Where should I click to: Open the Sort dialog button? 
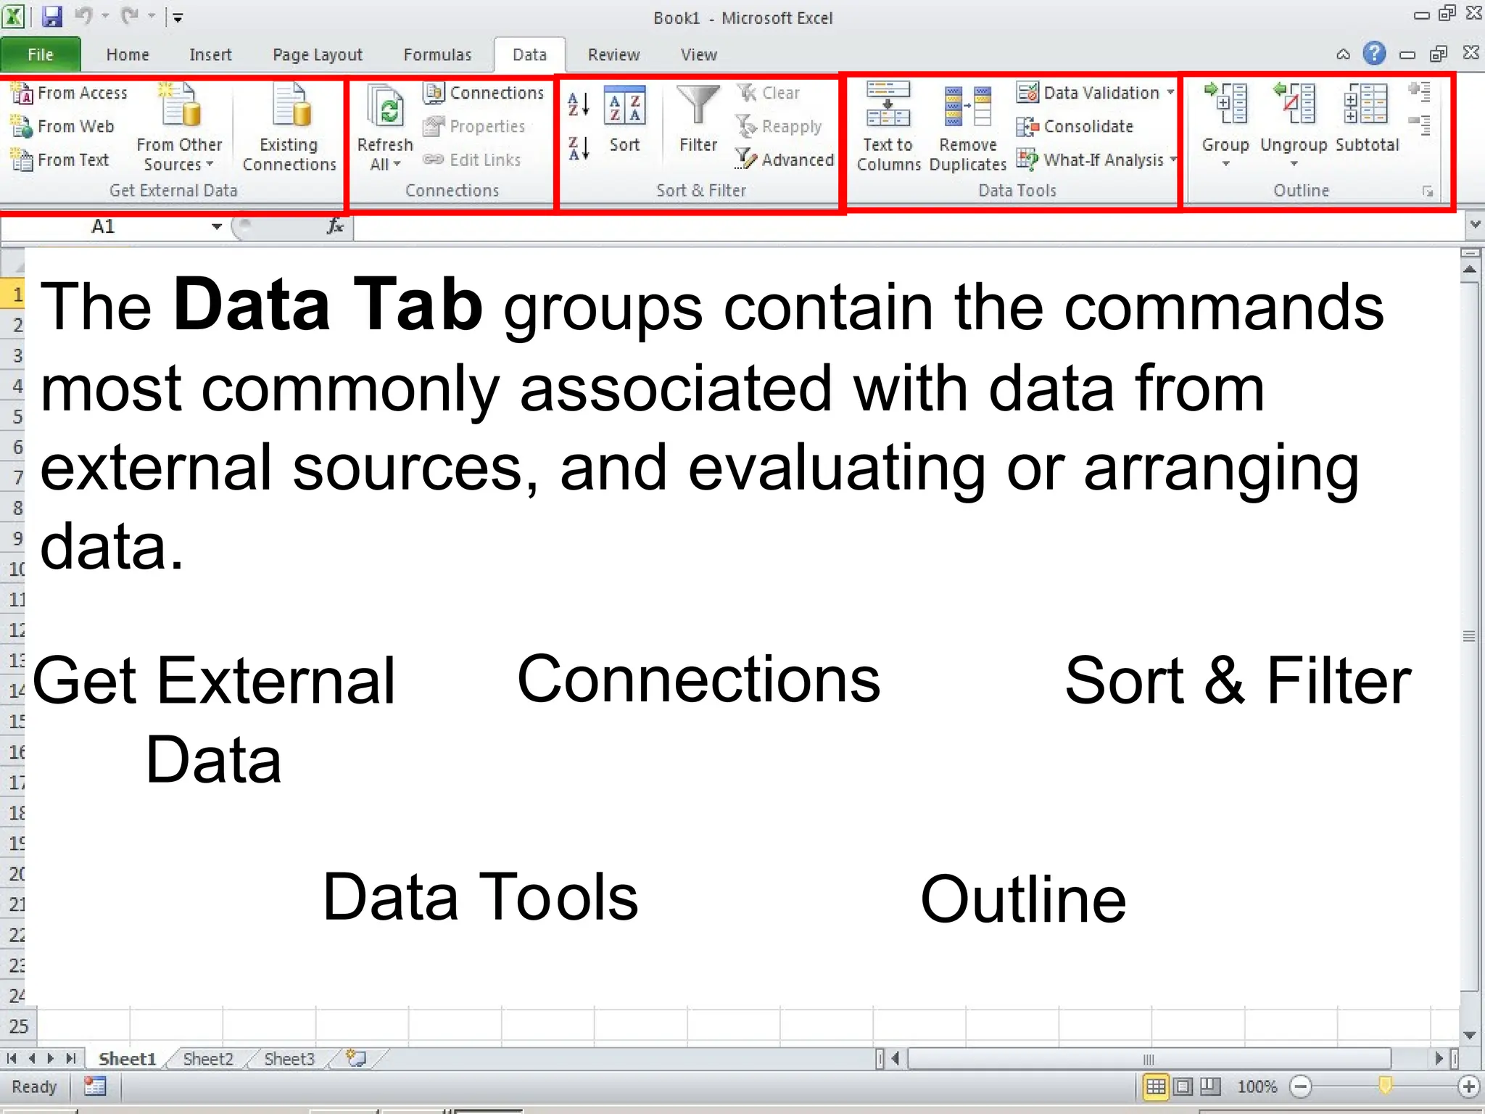click(624, 120)
